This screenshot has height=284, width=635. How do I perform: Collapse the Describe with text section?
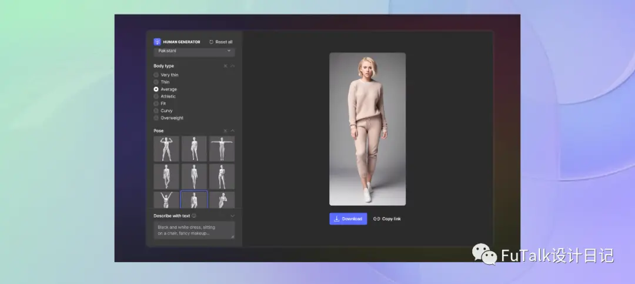pos(232,216)
